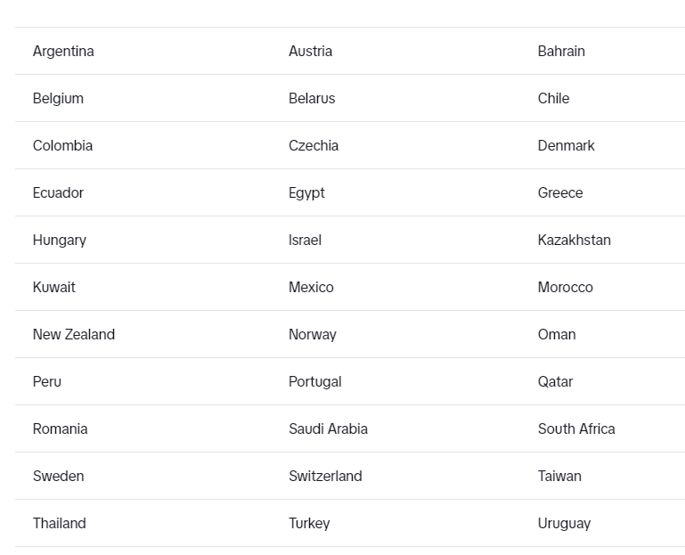This screenshot has height=555, width=685.
Task: Click on Taiwan
Action: [x=559, y=476]
